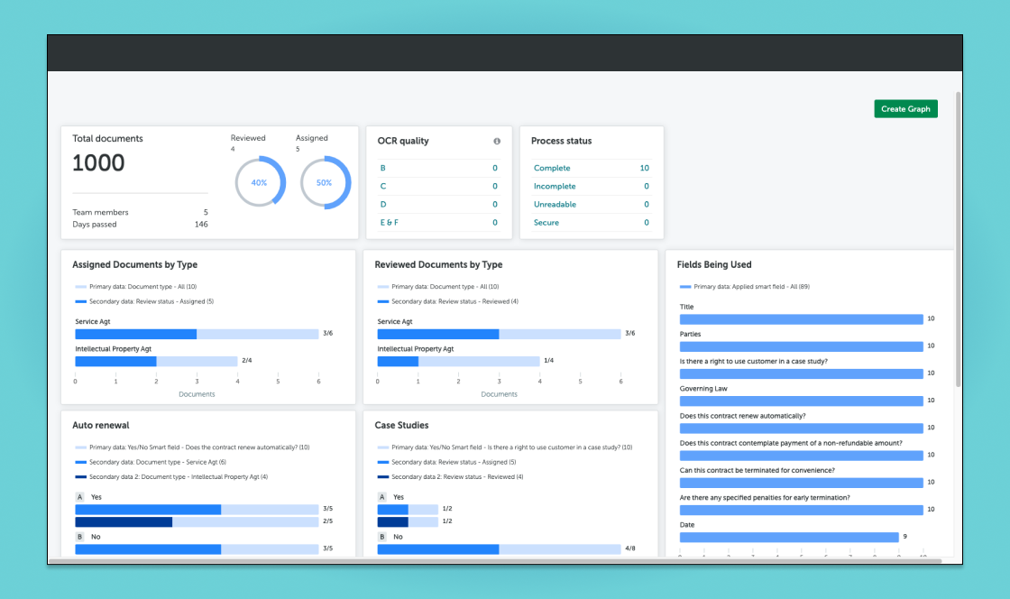
Task: Click the Assigned 50% donut chart
Action: (325, 182)
